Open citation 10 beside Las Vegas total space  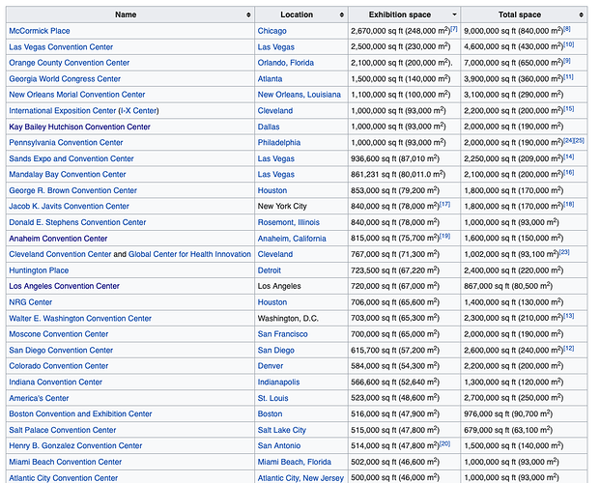569,44
